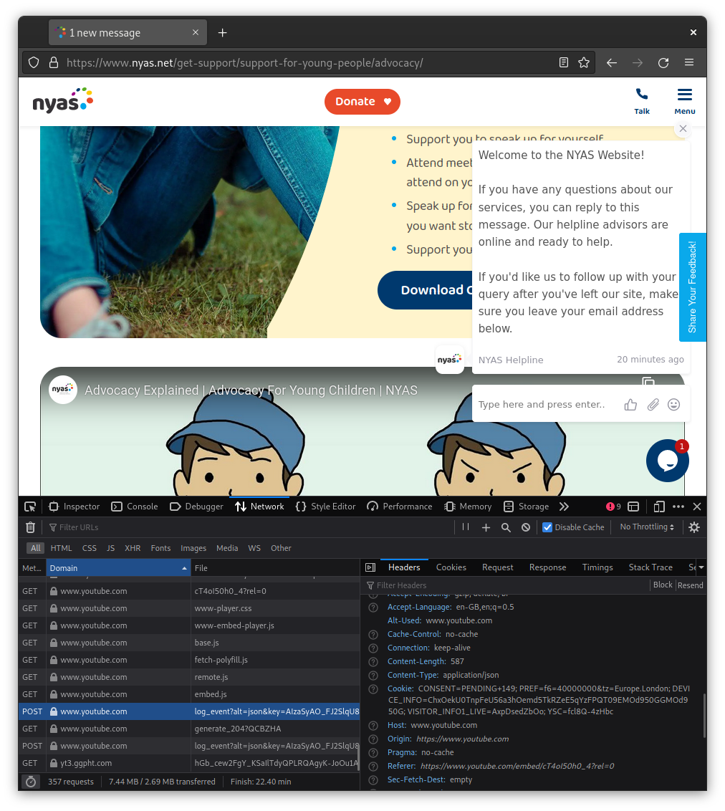The width and height of the screenshot is (725, 811).
Task: Open the Storage tab
Action: click(x=526, y=507)
